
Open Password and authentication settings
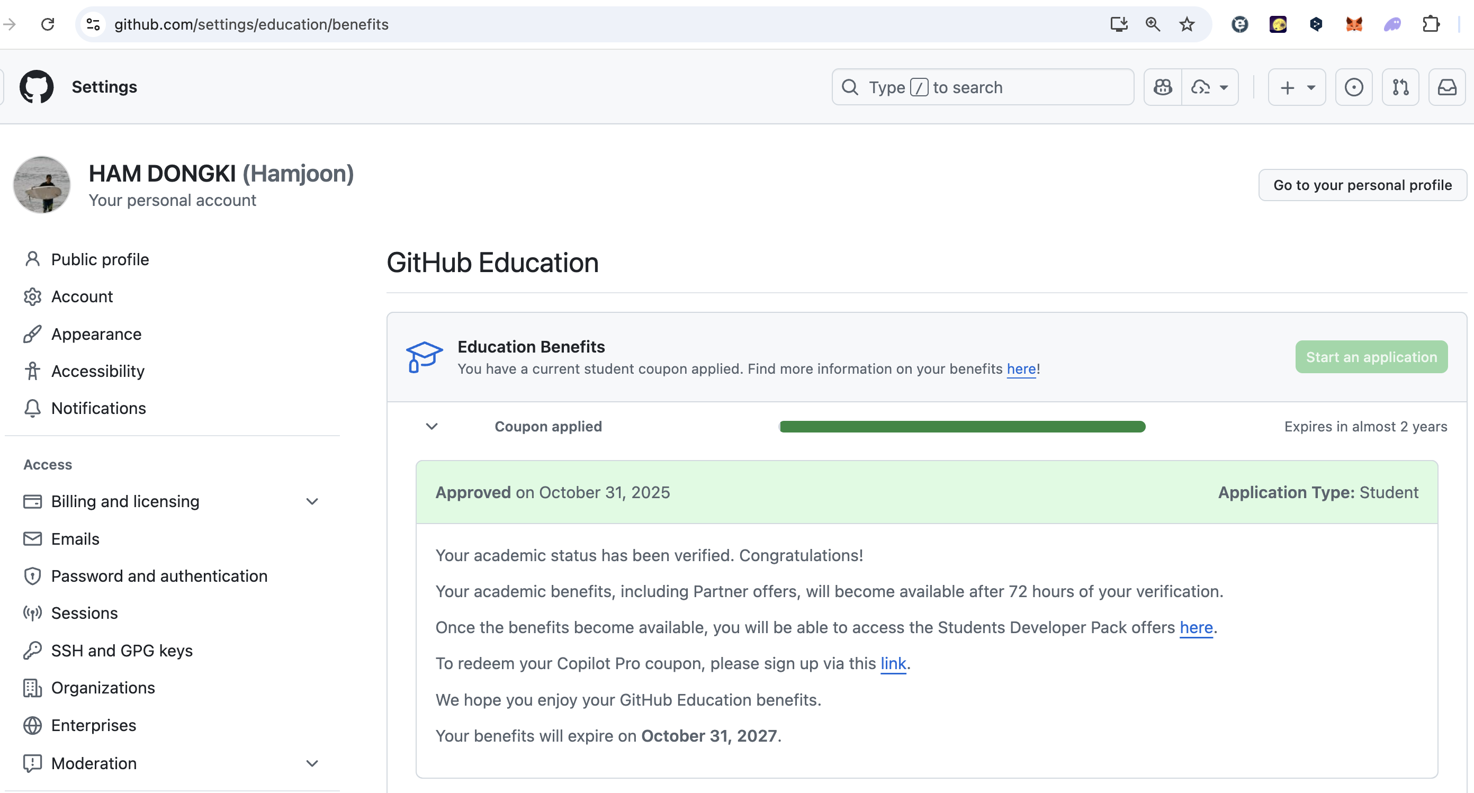159,575
